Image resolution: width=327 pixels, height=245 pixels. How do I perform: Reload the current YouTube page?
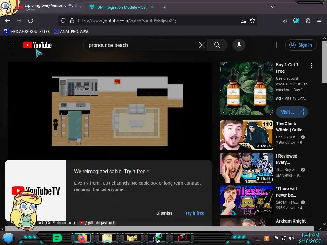click(x=31, y=21)
